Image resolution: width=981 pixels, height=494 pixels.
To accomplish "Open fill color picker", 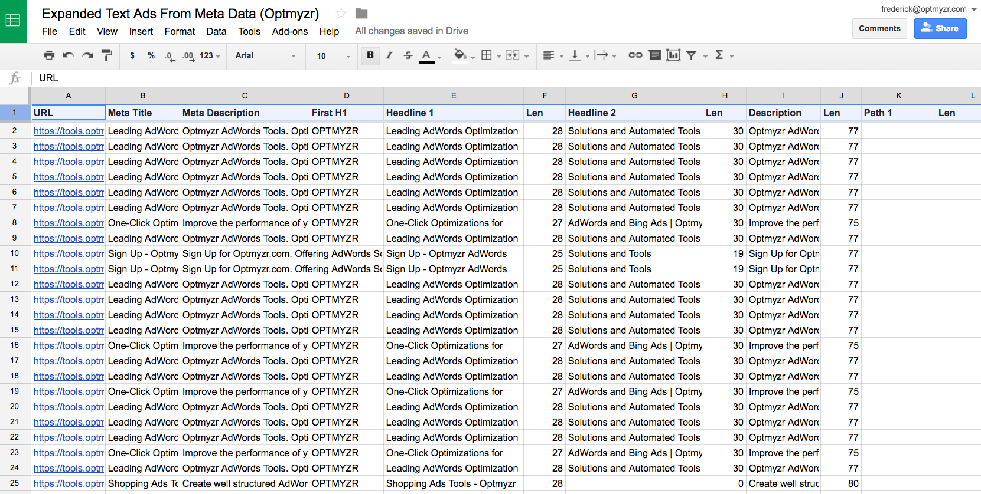I will [464, 55].
